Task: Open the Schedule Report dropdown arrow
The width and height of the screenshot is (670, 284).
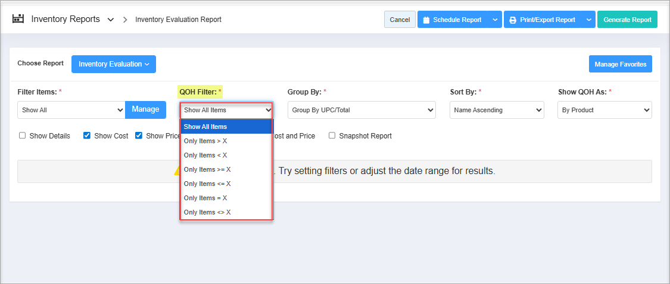Action: click(495, 20)
